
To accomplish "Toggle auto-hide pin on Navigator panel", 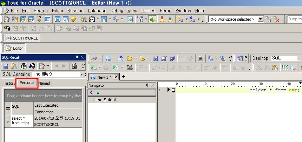I will click(x=147, y=85).
